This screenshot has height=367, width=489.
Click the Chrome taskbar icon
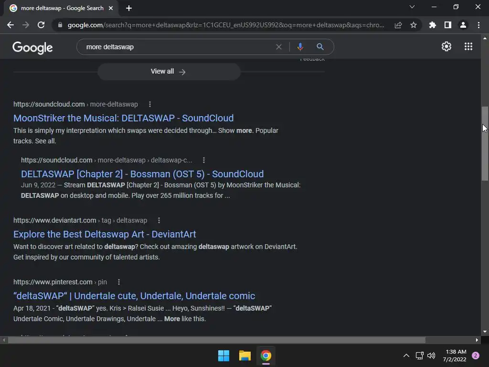(266, 356)
